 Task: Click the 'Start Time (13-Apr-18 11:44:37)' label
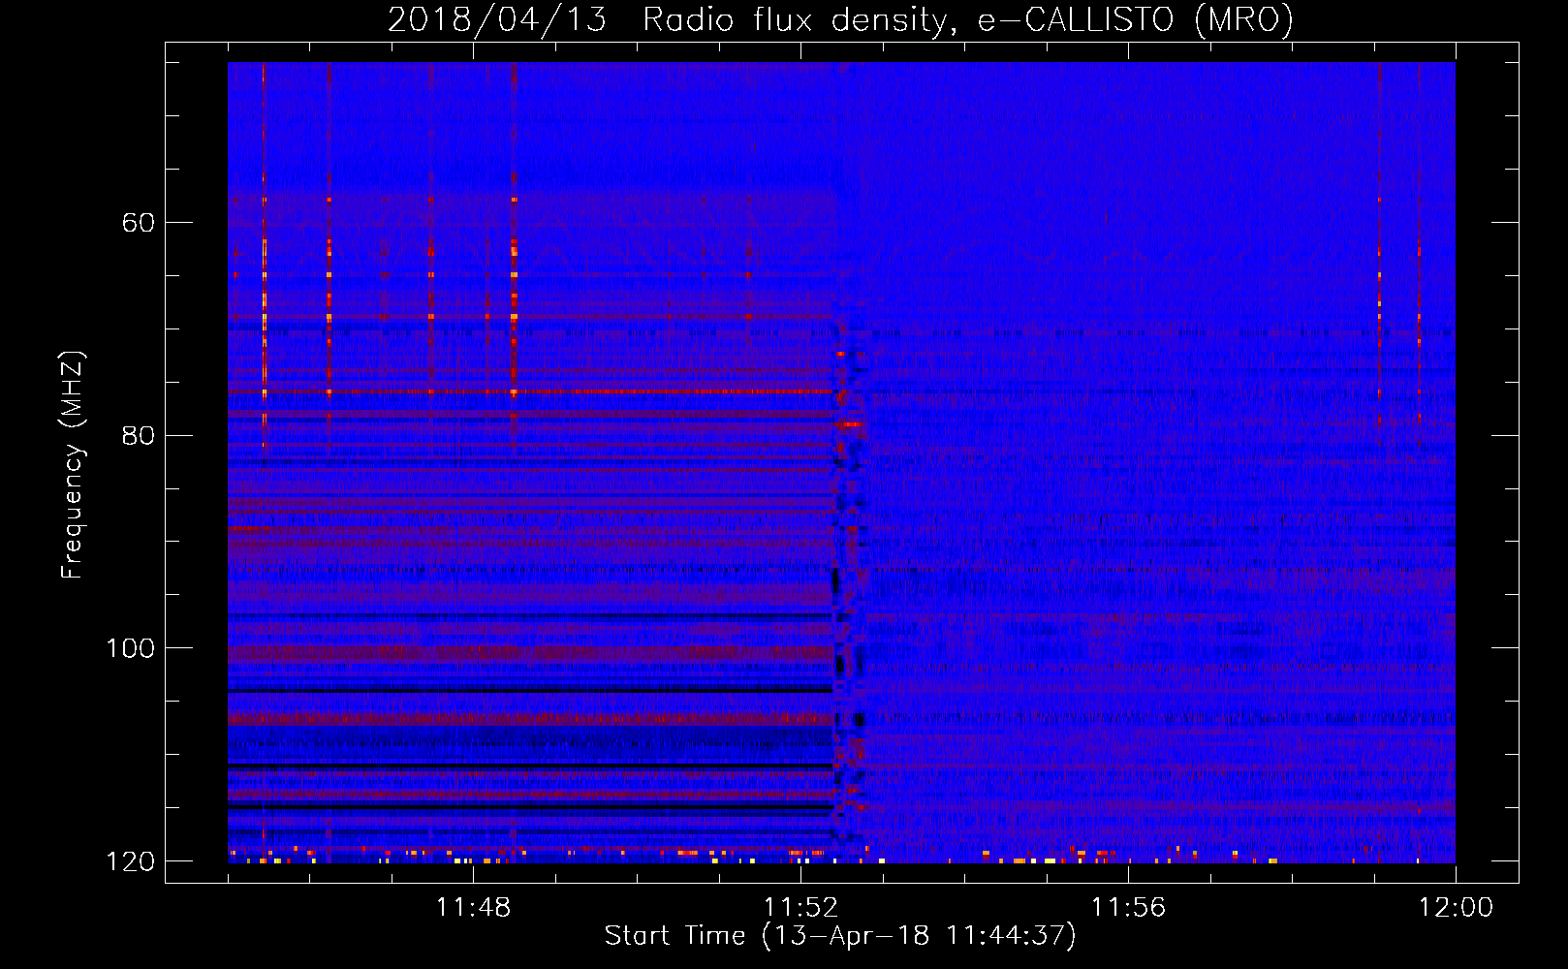tap(840, 936)
